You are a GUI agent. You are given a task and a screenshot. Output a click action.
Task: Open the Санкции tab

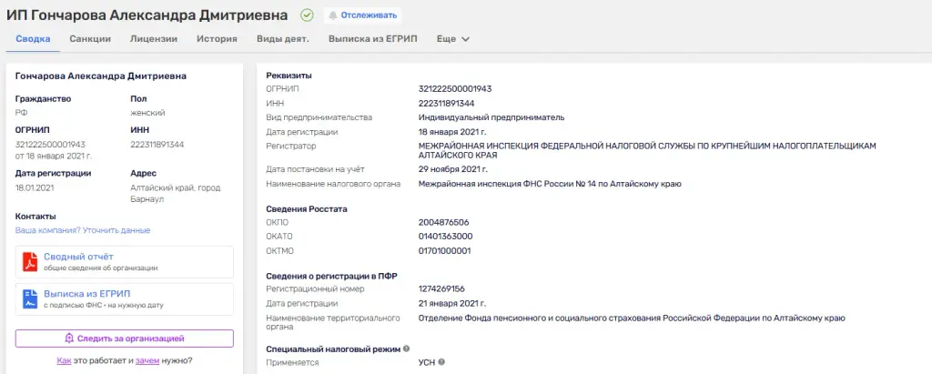point(90,39)
